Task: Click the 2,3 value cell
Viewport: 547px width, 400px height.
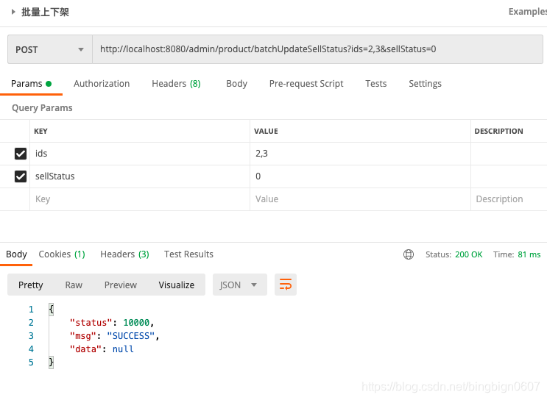Action: pyautogui.click(x=360, y=154)
